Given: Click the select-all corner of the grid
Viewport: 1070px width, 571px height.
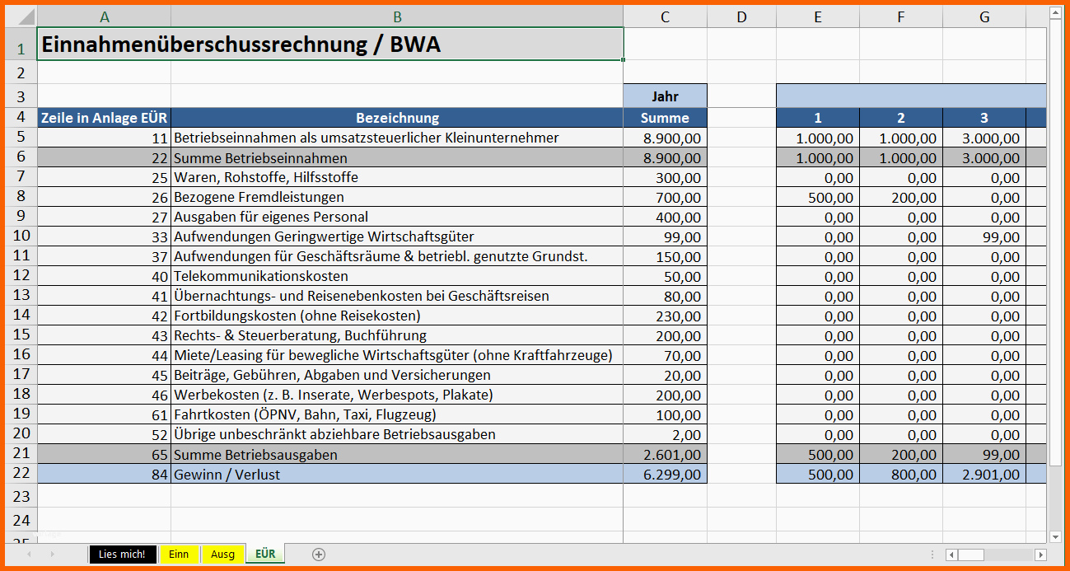Looking at the screenshot, I should (21, 16).
